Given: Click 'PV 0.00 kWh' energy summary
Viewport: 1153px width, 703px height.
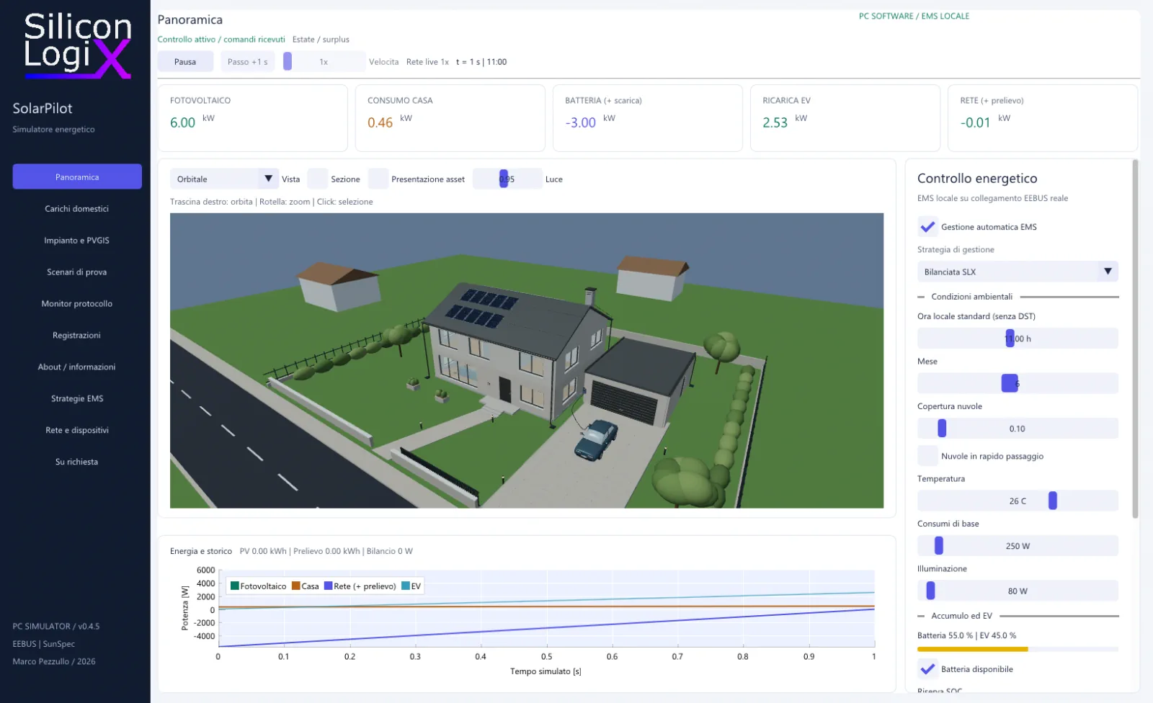Looking at the screenshot, I should click(x=263, y=551).
